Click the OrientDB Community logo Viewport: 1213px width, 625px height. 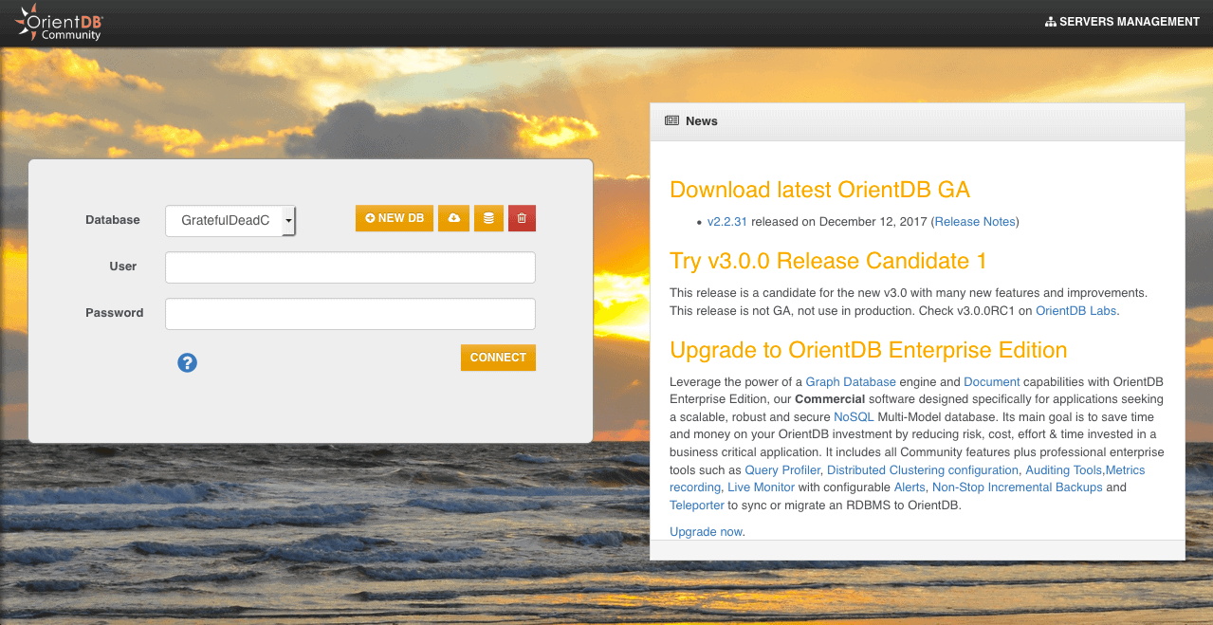[59, 23]
